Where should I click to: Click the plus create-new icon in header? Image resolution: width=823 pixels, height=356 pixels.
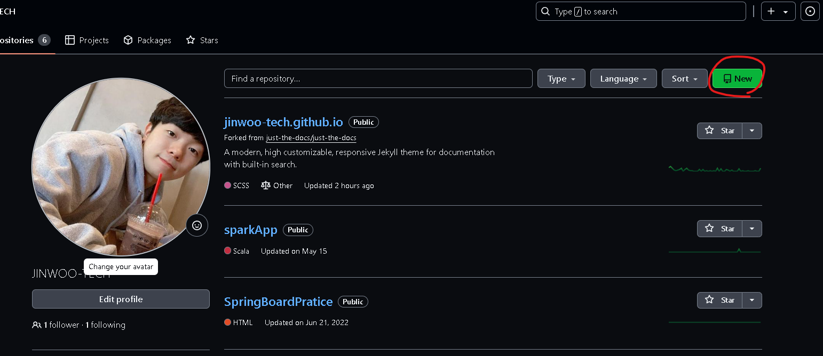[x=771, y=11]
